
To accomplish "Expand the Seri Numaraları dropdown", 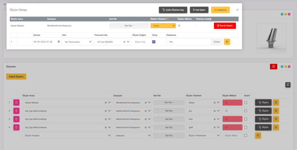I will pos(77,42).
